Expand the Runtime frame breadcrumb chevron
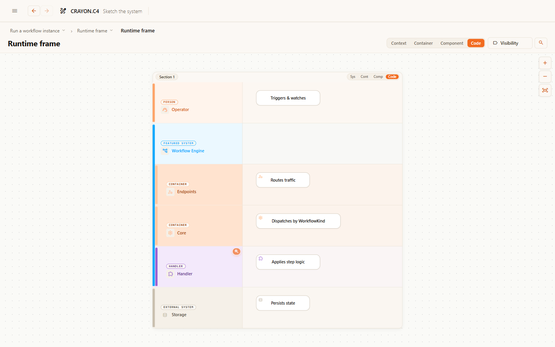 pyautogui.click(x=111, y=31)
